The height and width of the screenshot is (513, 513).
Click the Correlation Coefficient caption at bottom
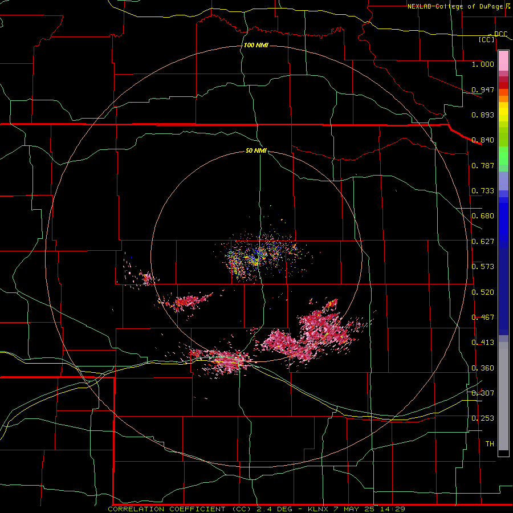(x=256, y=509)
